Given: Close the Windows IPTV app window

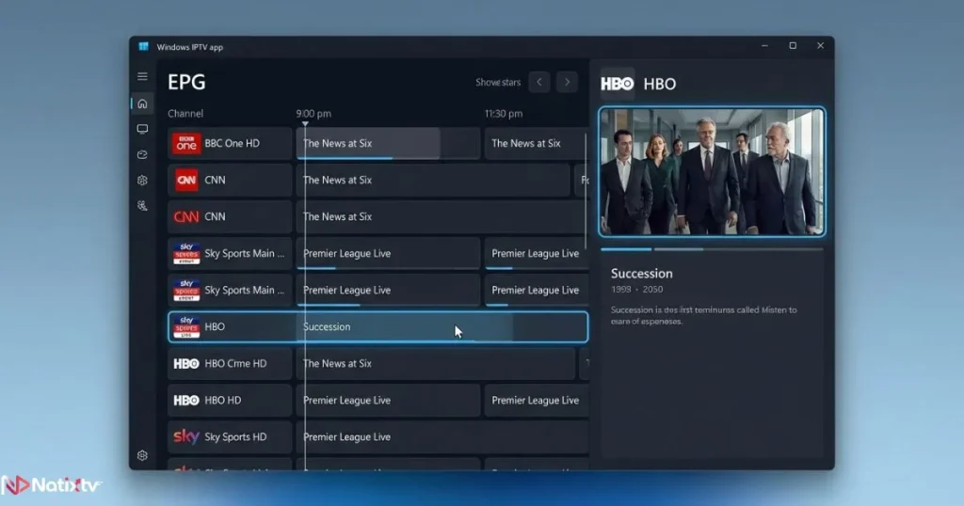Looking at the screenshot, I should pyautogui.click(x=820, y=46).
